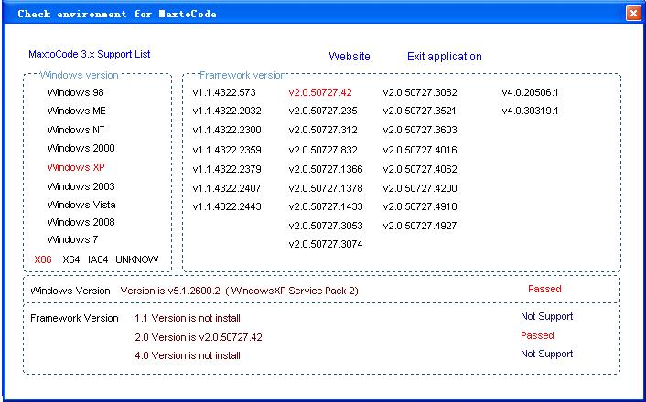
Task: Click framework version v2.0.50727.3603
Action: (420, 130)
